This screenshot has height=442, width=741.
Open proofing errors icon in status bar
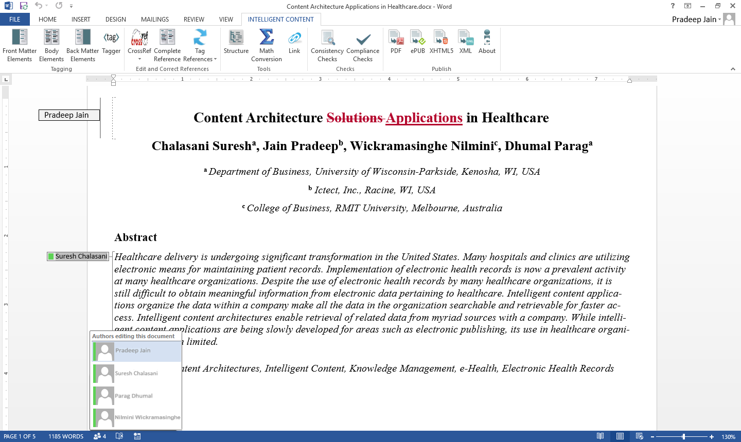(x=119, y=436)
